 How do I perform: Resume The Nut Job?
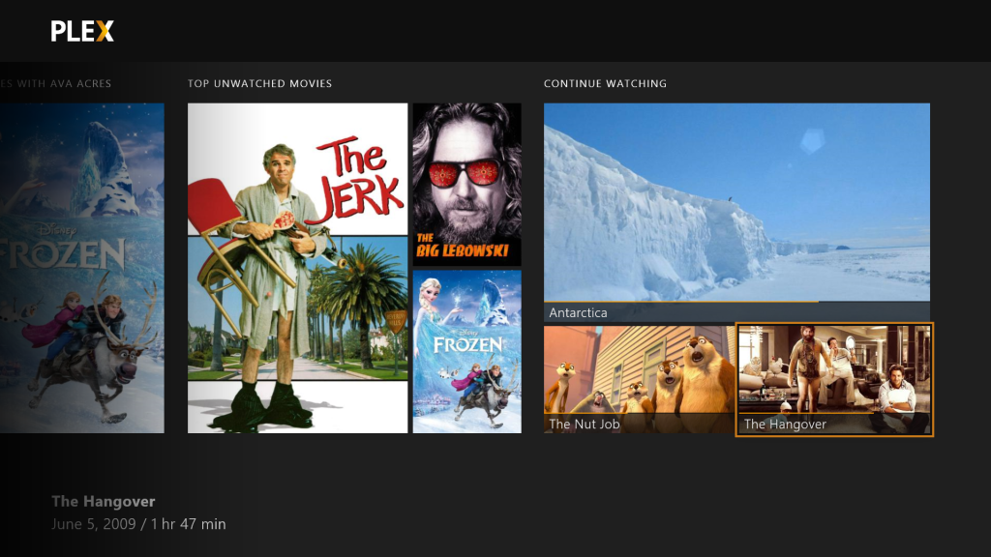pyautogui.click(x=640, y=379)
